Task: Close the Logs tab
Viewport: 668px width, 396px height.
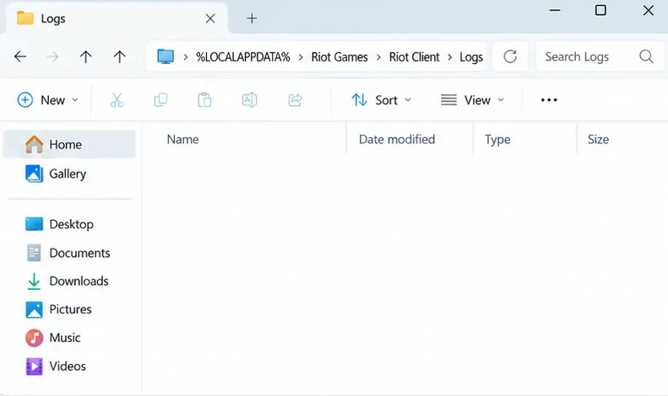Action: (210, 19)
